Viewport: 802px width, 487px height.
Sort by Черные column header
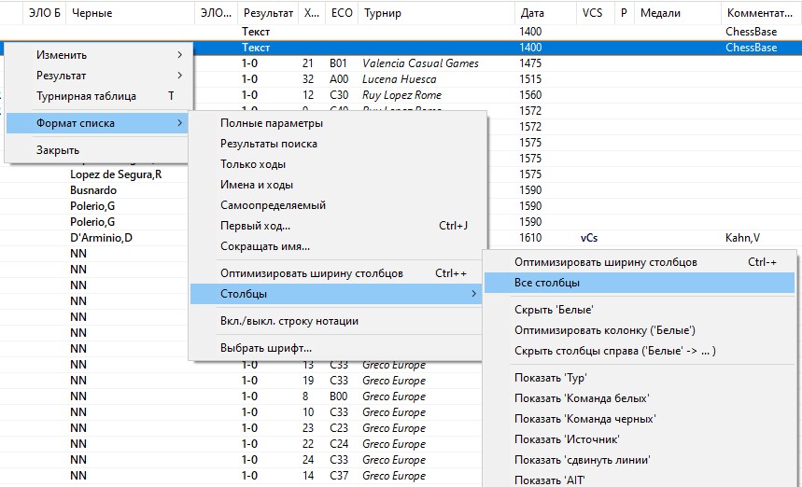click(x=131, y=13)
